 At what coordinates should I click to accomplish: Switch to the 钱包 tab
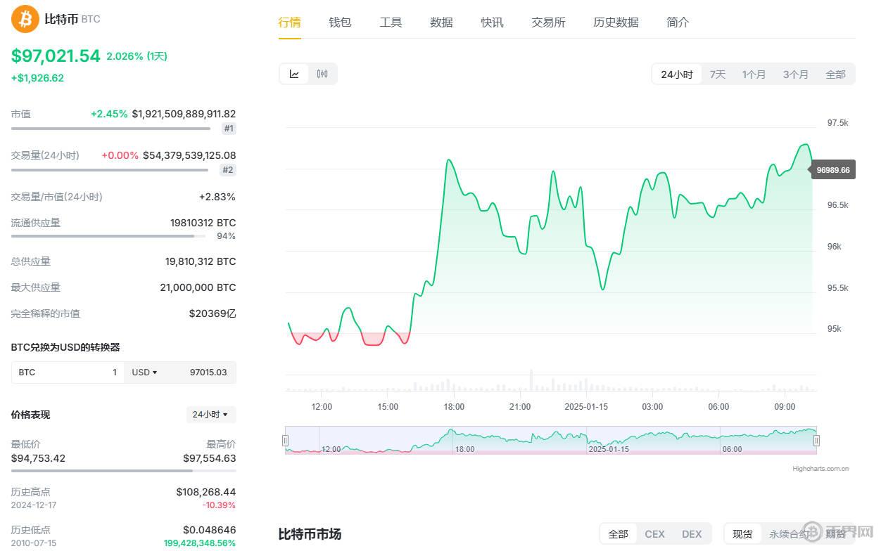(x=340, y=22)
